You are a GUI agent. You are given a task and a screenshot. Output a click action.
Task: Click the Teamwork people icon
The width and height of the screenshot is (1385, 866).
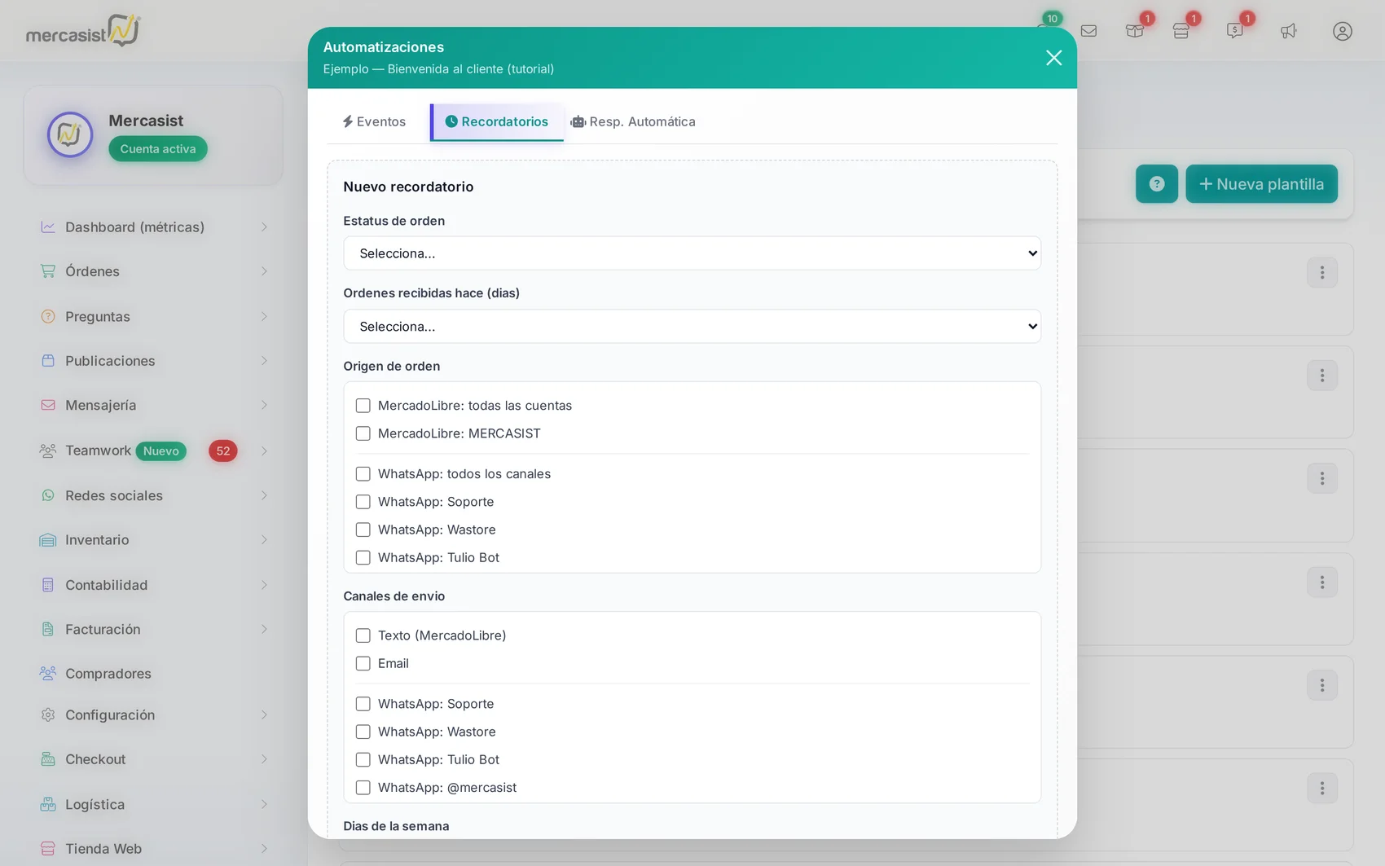pos(48,451)
